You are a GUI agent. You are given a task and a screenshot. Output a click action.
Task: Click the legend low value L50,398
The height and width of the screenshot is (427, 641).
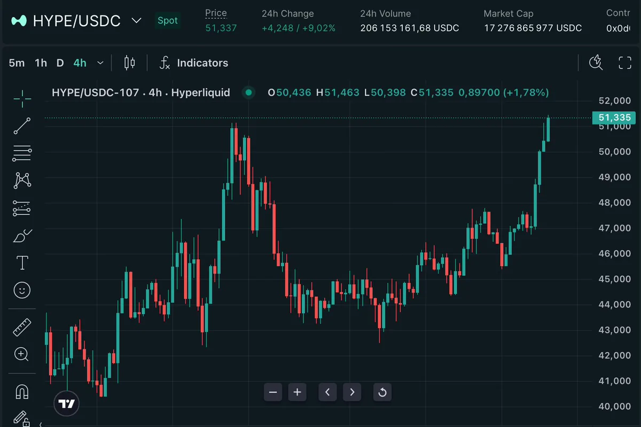(385, 92)
